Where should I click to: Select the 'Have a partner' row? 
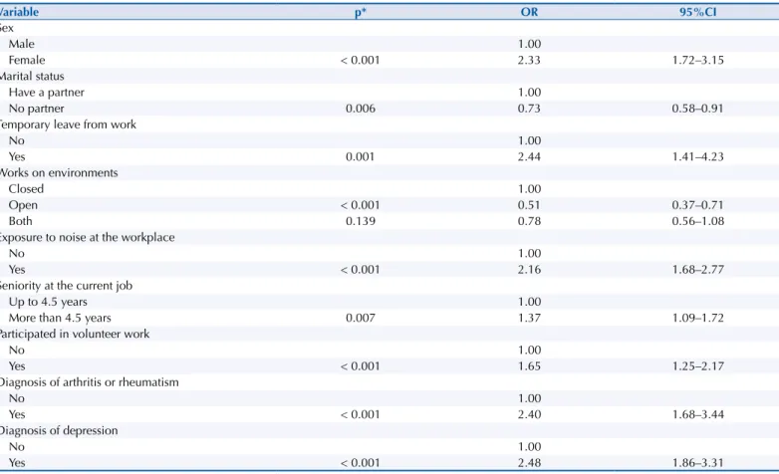coord(46,93)
